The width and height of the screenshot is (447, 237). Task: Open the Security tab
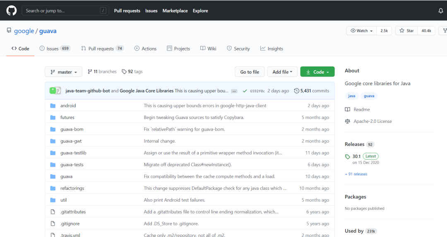tap(238, 49)
